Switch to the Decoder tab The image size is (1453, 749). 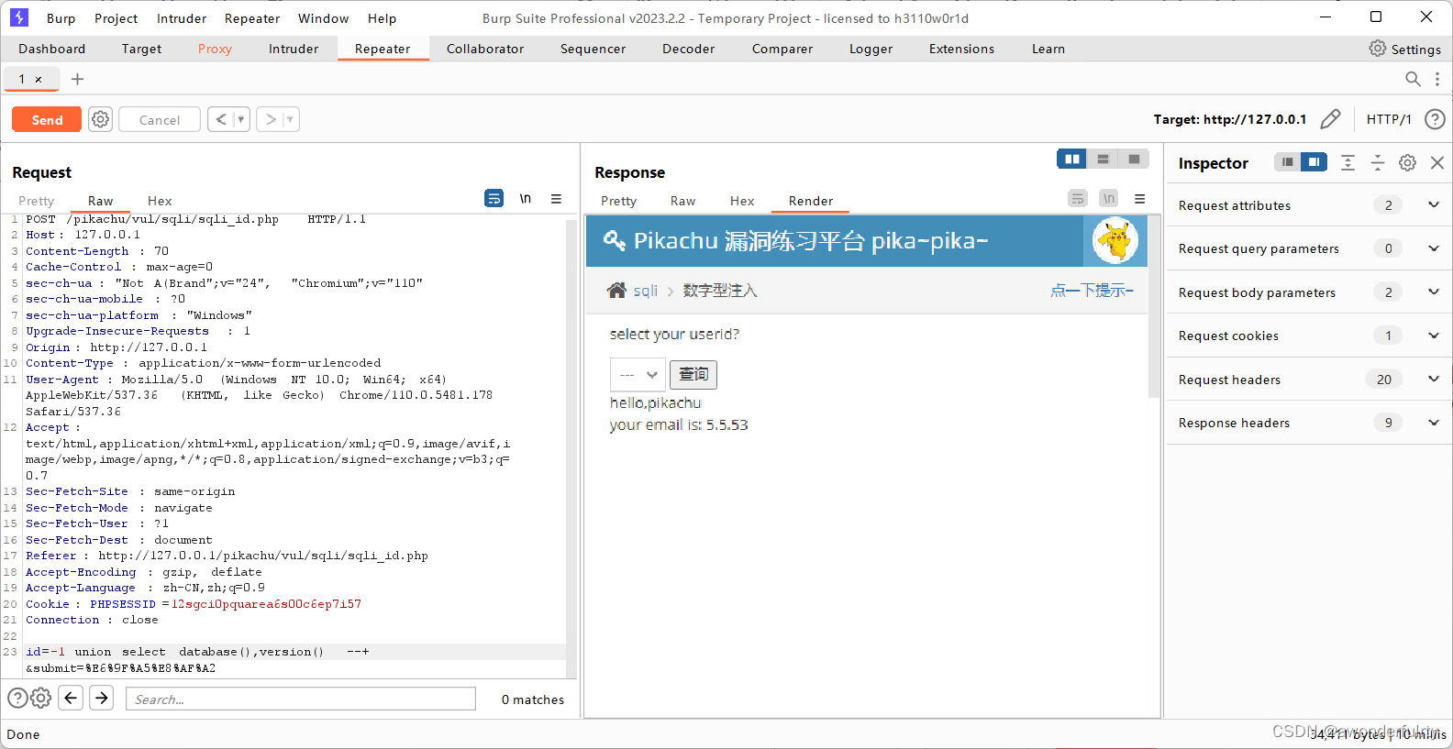click(x=688, y=49)
